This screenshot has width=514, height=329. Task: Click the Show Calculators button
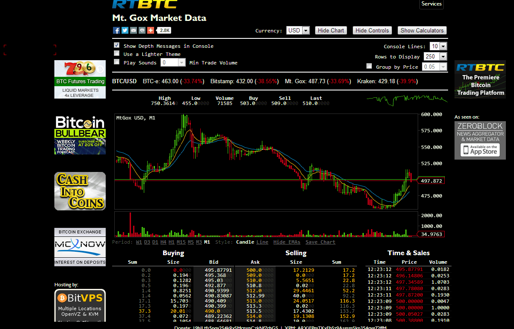(422, 30)
